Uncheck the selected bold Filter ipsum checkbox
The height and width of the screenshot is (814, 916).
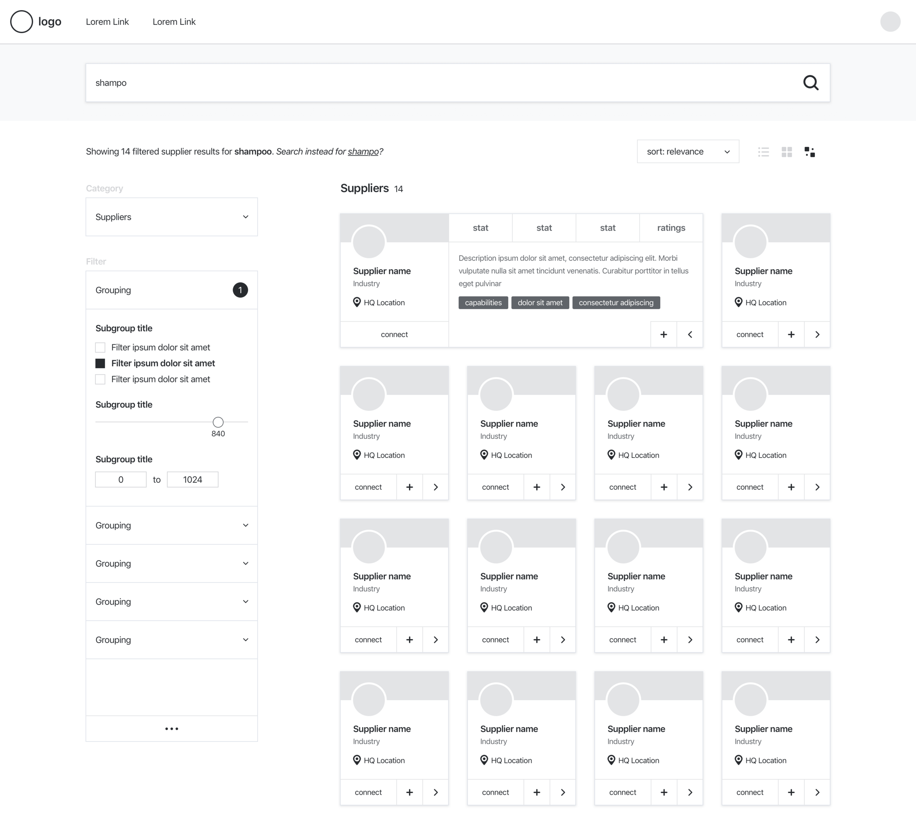[100, 363]
